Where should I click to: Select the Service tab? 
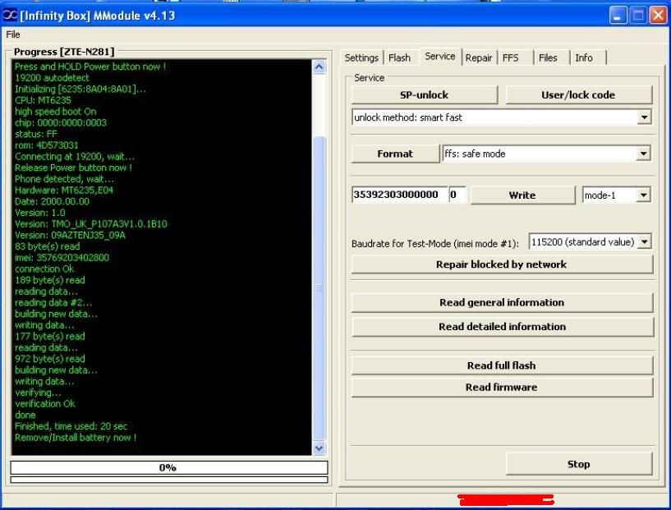point(440,57)
